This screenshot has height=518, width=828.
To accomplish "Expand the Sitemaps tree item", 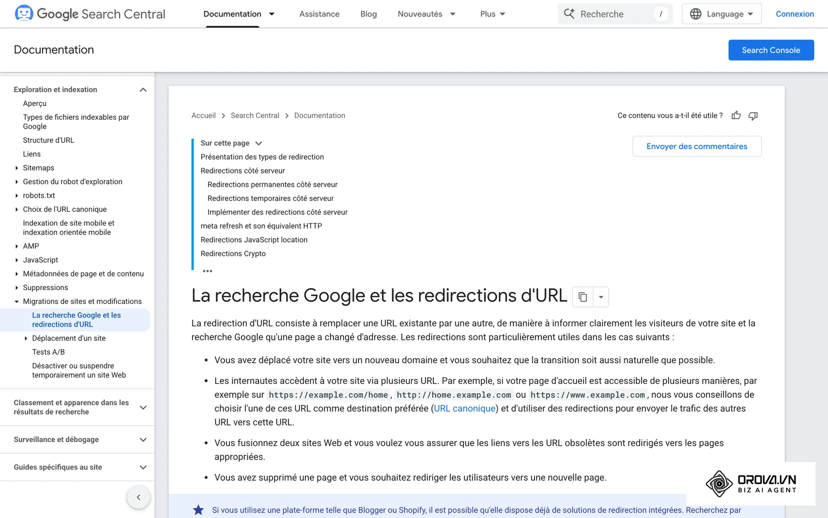I will pyautogui.click(x=17, y=168).
